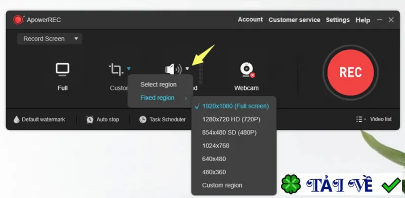Click the Sound speaker icon
The width and height of the screenshot is (405, 198).
click(173, 69)
